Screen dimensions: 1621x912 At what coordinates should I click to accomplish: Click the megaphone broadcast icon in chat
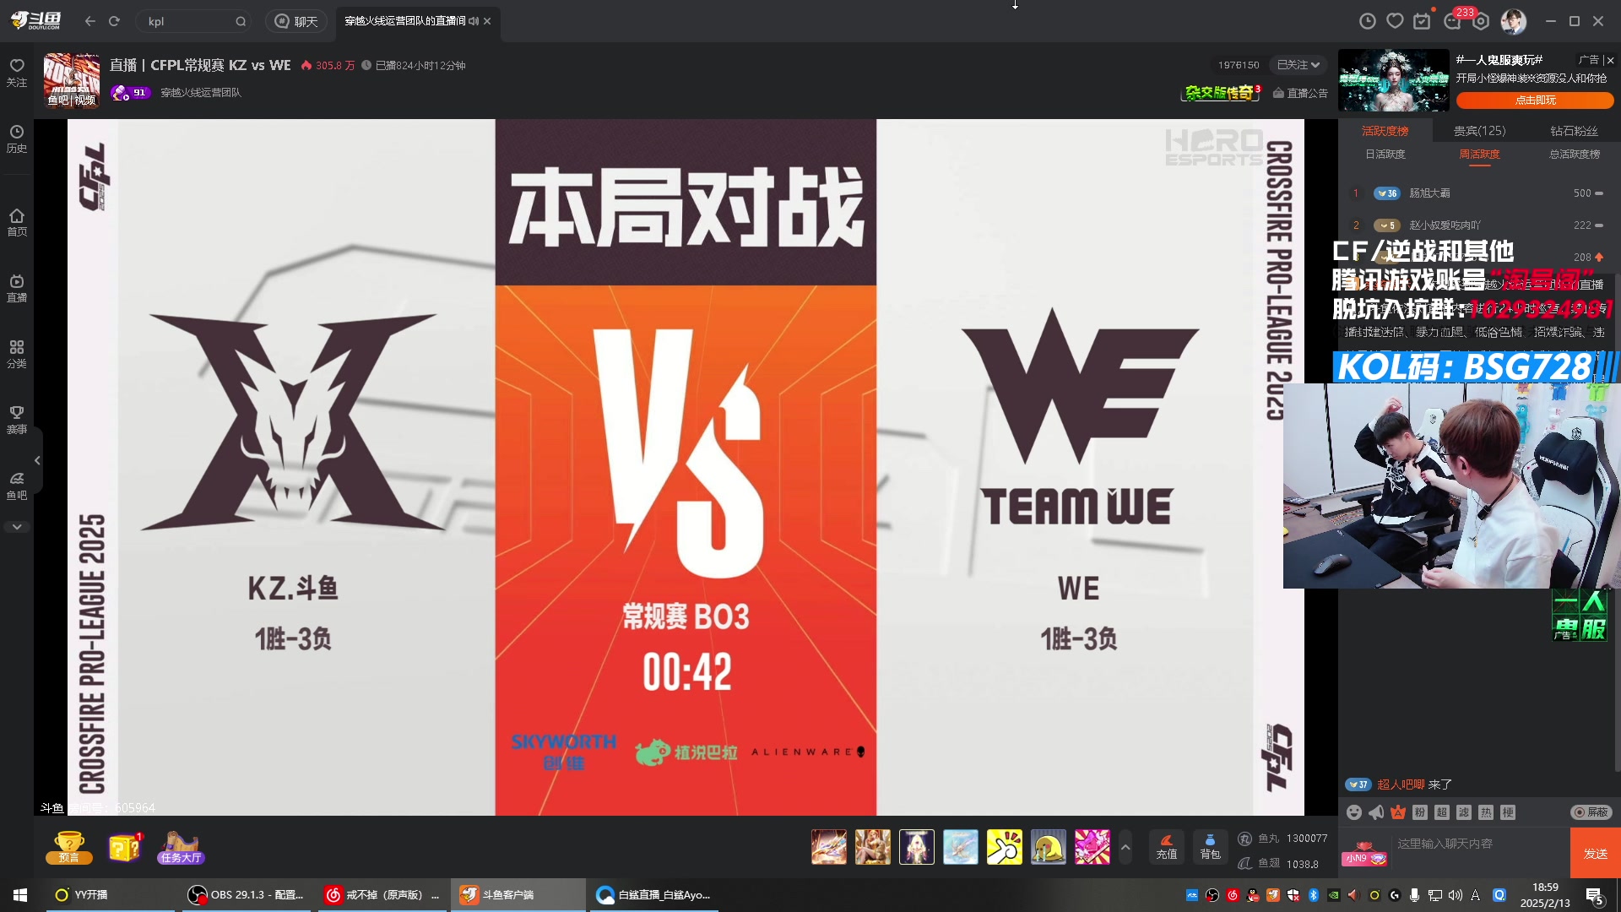[1376, 812]
